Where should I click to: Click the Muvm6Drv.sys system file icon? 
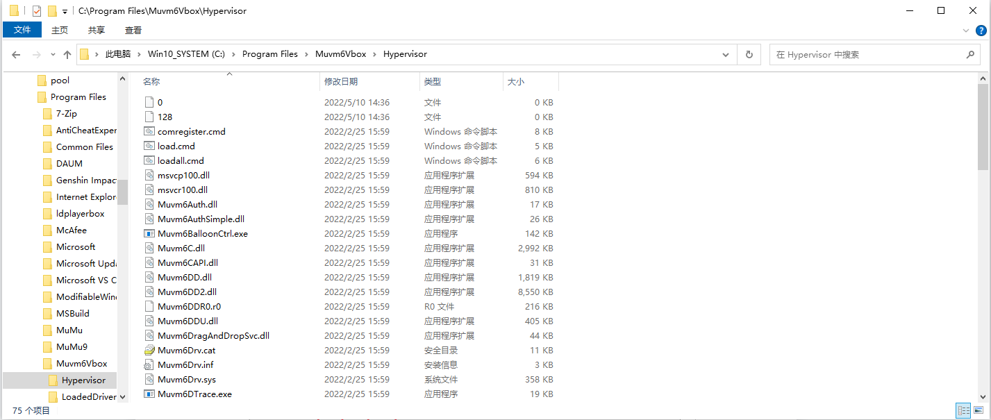[x=149, y=379]
